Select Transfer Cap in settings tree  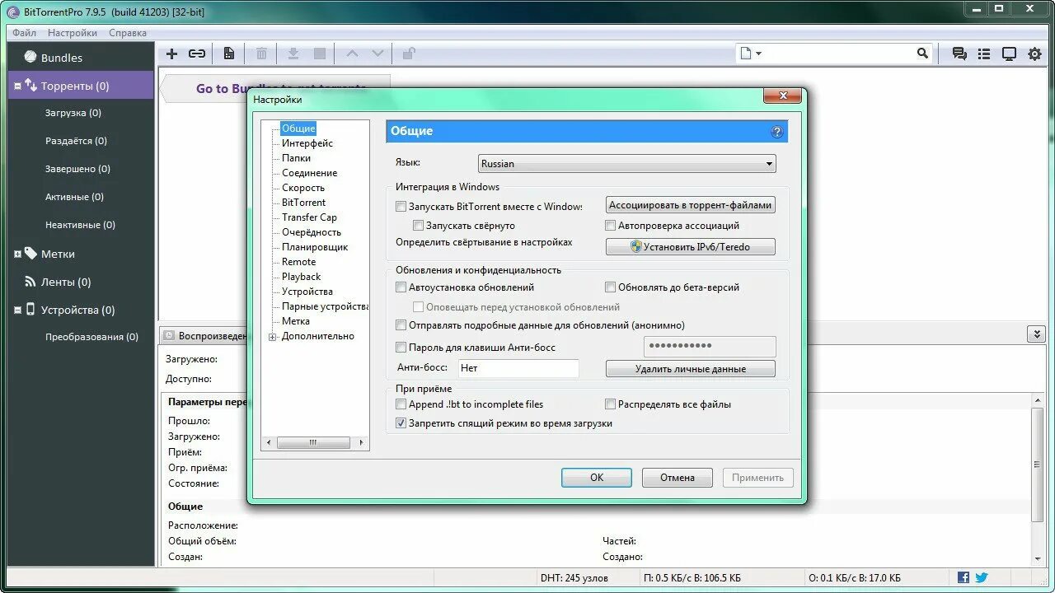pyautogui.click(x=309, y=217)
